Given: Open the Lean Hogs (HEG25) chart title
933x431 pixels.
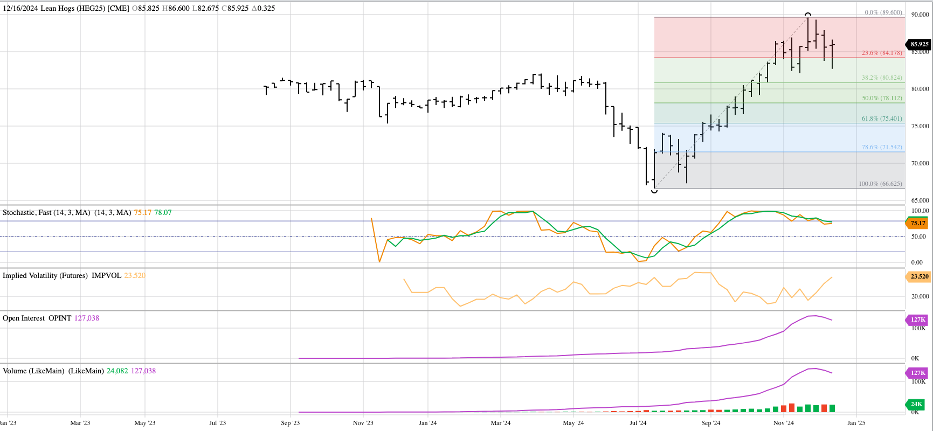Looking at the screenshot, I should [x=66, y=9].
